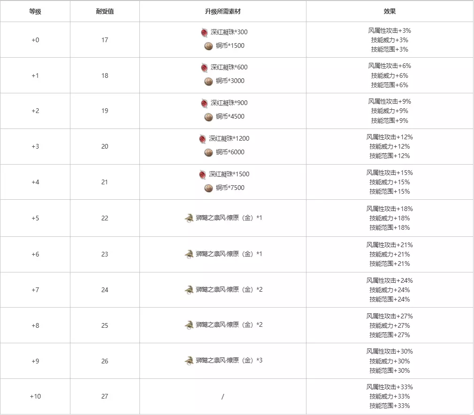This screenshot has width=474, height=415.
Task: Click the coin icon beside 铜币*7500
Action: click(209, 188)
